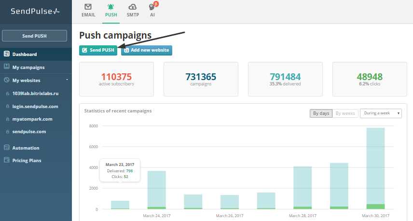Screen dimensions: 413x221
Task: Click lock icon beside myatompark.com
Action: [8, 119]
